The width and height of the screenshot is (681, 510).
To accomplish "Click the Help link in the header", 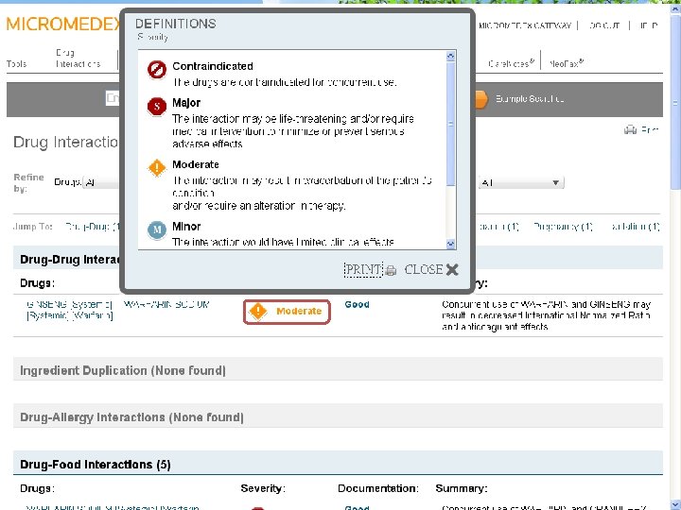I will (649, 25).
